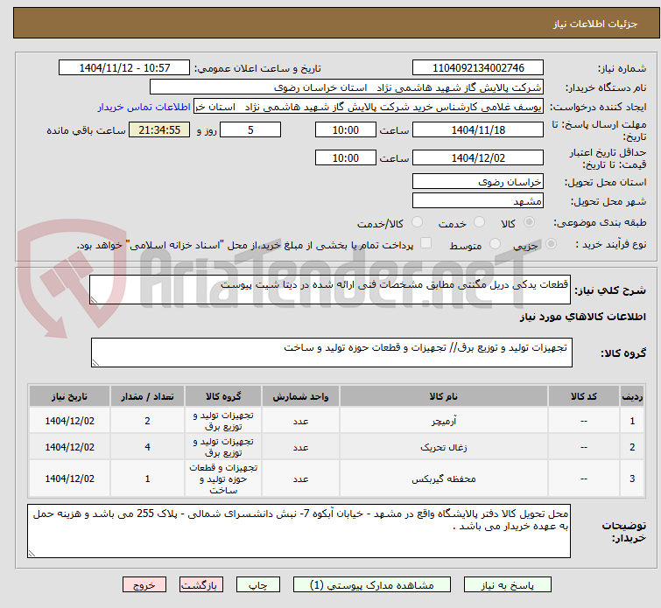
Task: Click the شماره نیاز field 1104092134002746
Action: [x=478, y=68]
